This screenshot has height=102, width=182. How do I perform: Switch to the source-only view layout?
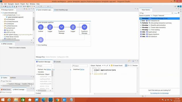pos(131,65)
